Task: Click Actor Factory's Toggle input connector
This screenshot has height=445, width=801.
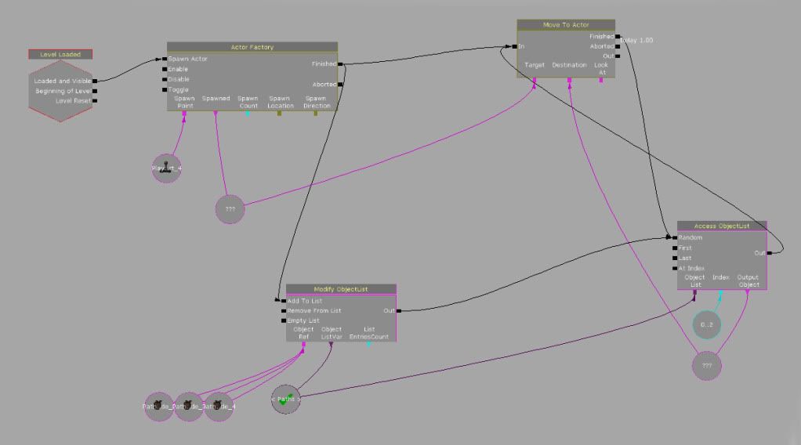Action: click(x=165, y=89)
